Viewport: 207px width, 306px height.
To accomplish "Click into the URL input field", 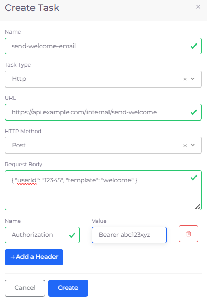I will [x=103, y=112].
